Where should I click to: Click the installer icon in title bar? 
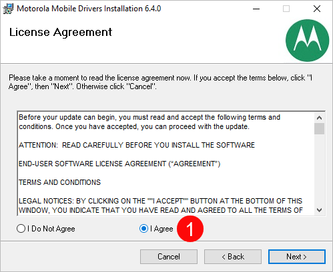[8, 9]
